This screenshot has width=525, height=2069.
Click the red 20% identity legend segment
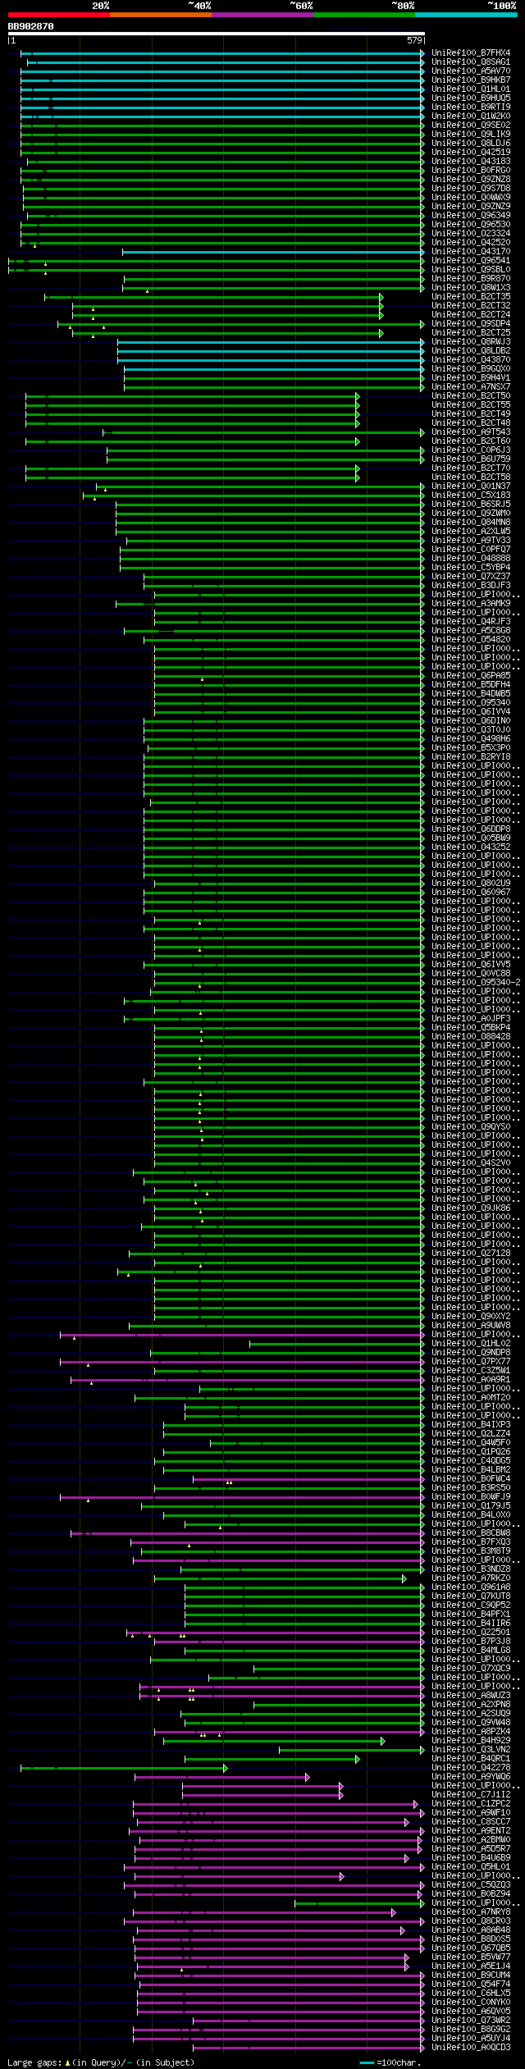pyautogui.click(x=59, y=15)
